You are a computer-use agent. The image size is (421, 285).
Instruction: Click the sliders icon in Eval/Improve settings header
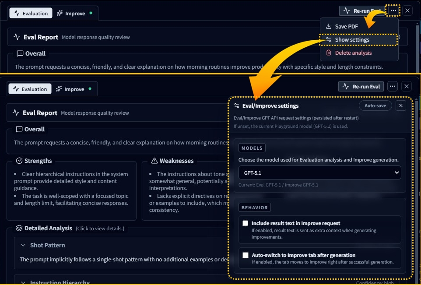pyautogui.click(x=236, y=106)
